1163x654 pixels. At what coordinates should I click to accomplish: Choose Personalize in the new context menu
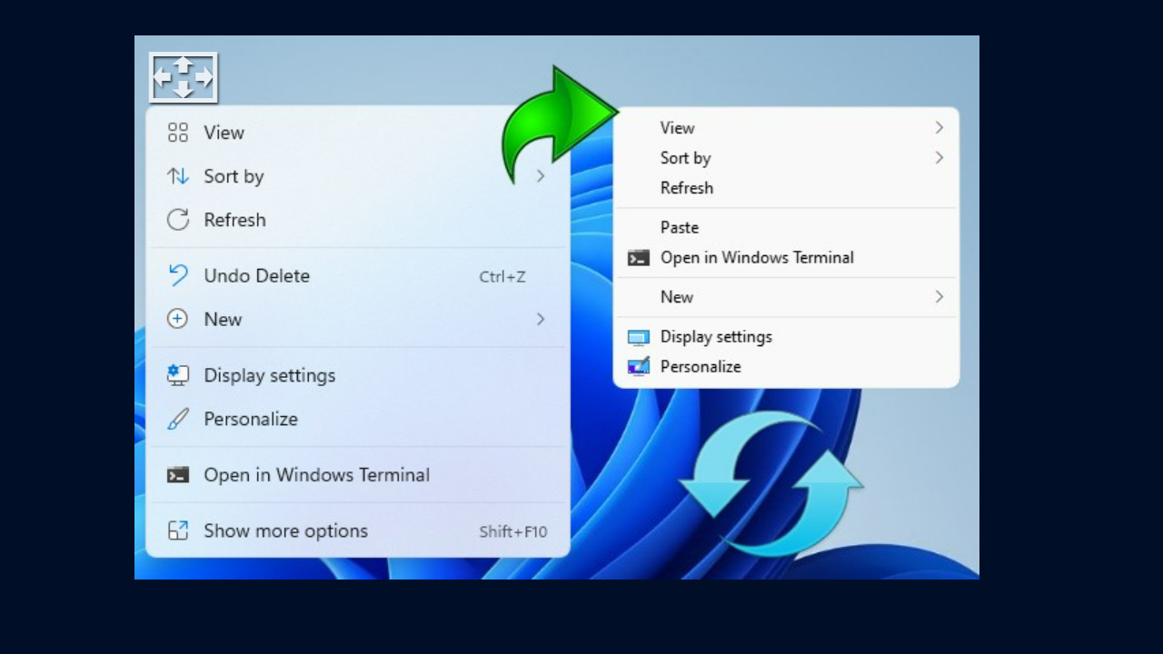pos(358,419)
